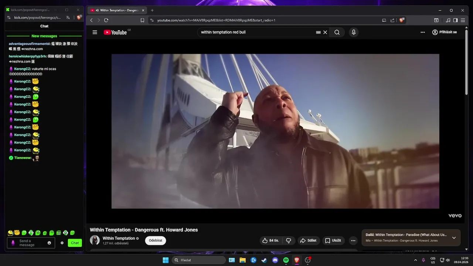Image resolution: width=473 pixels, height=266 pixels.
Task: Open Spotify from the taskbar
Action: pyautogui.click(x=286, y=260)
